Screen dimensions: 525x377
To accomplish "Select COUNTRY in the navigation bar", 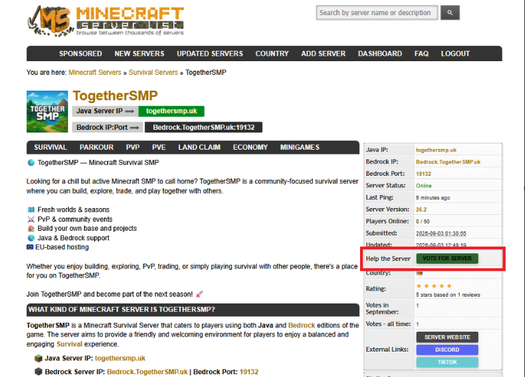I will [272, 54].
